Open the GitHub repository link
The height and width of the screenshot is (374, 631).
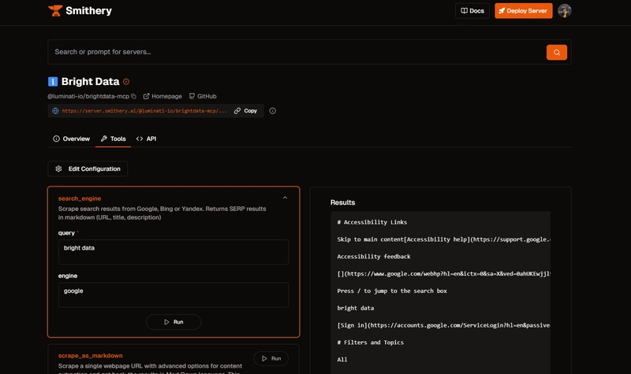pos(203,96)
